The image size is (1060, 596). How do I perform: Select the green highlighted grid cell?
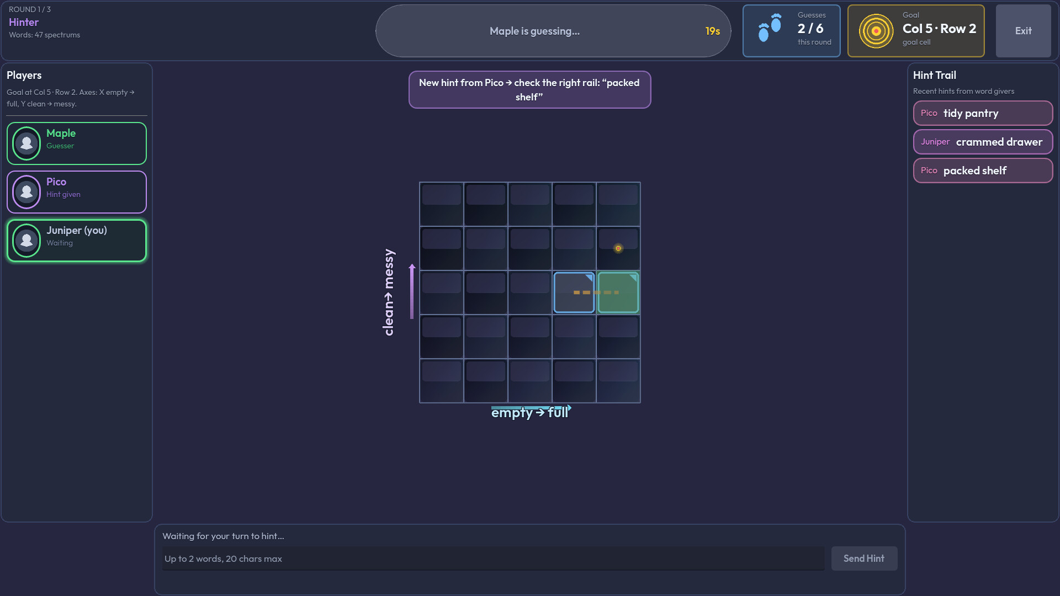618,292
